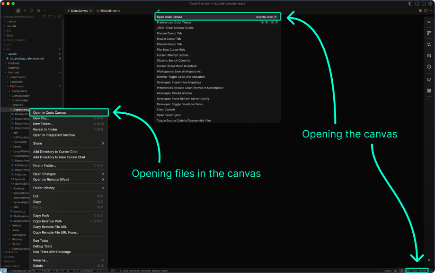Choose Developer: Reload Window command
Image resolution: width=435 pixels, height=273 pixels.
(218, 93)
